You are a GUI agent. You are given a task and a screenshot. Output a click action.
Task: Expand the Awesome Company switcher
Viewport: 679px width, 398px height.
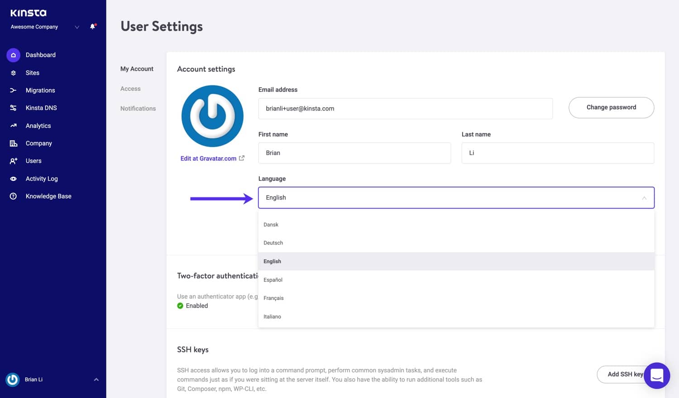tap(77, 27)
